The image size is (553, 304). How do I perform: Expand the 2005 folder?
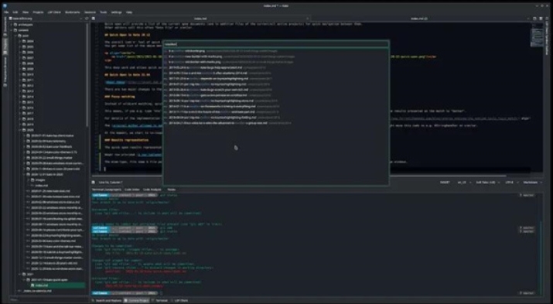pos(20,47)
